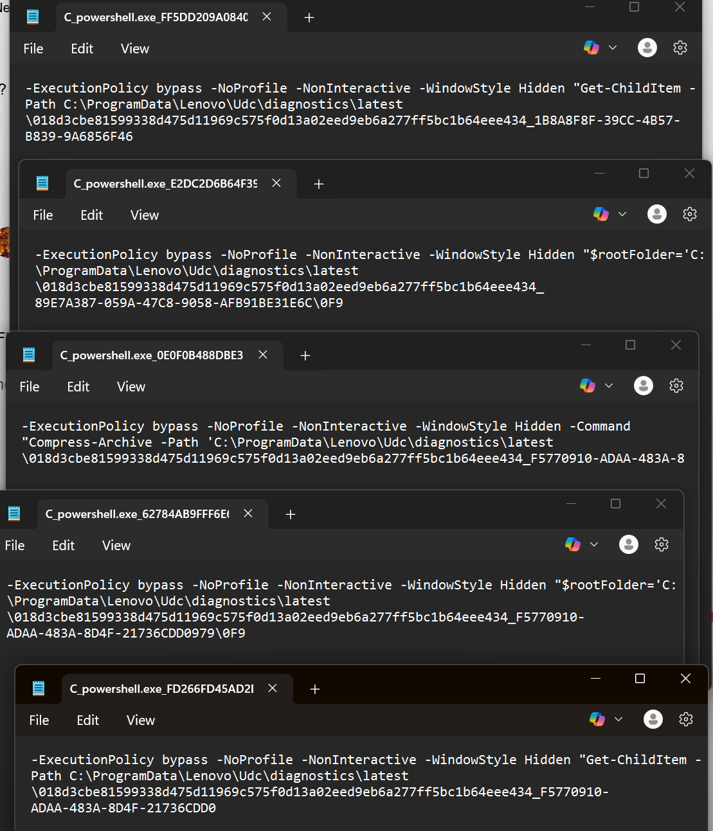Open View menu in the 0E0F0B488DBE3 window
Image resolution: width=713 pixels, height=831 pixels.
[131, 387]
